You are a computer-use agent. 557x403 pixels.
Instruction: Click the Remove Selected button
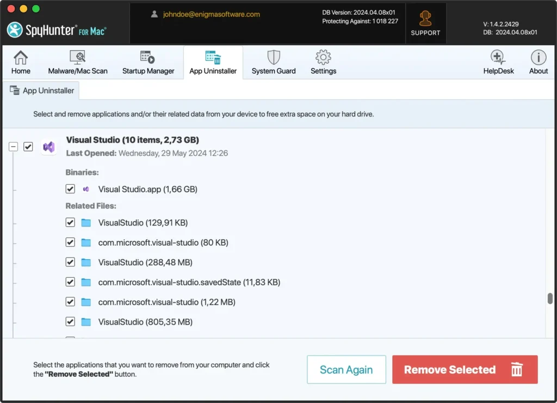click(x=465, y=370)
